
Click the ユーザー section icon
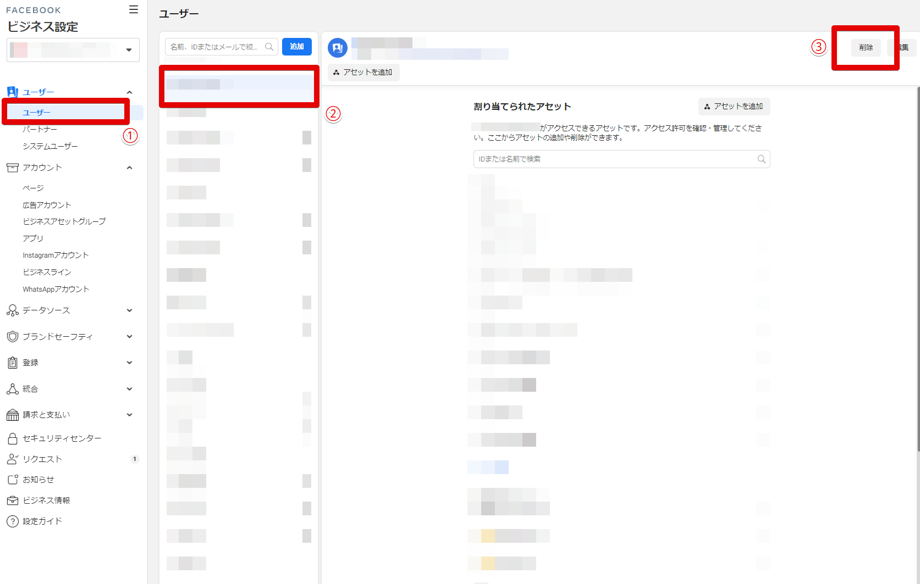click(x=12, y=92)
